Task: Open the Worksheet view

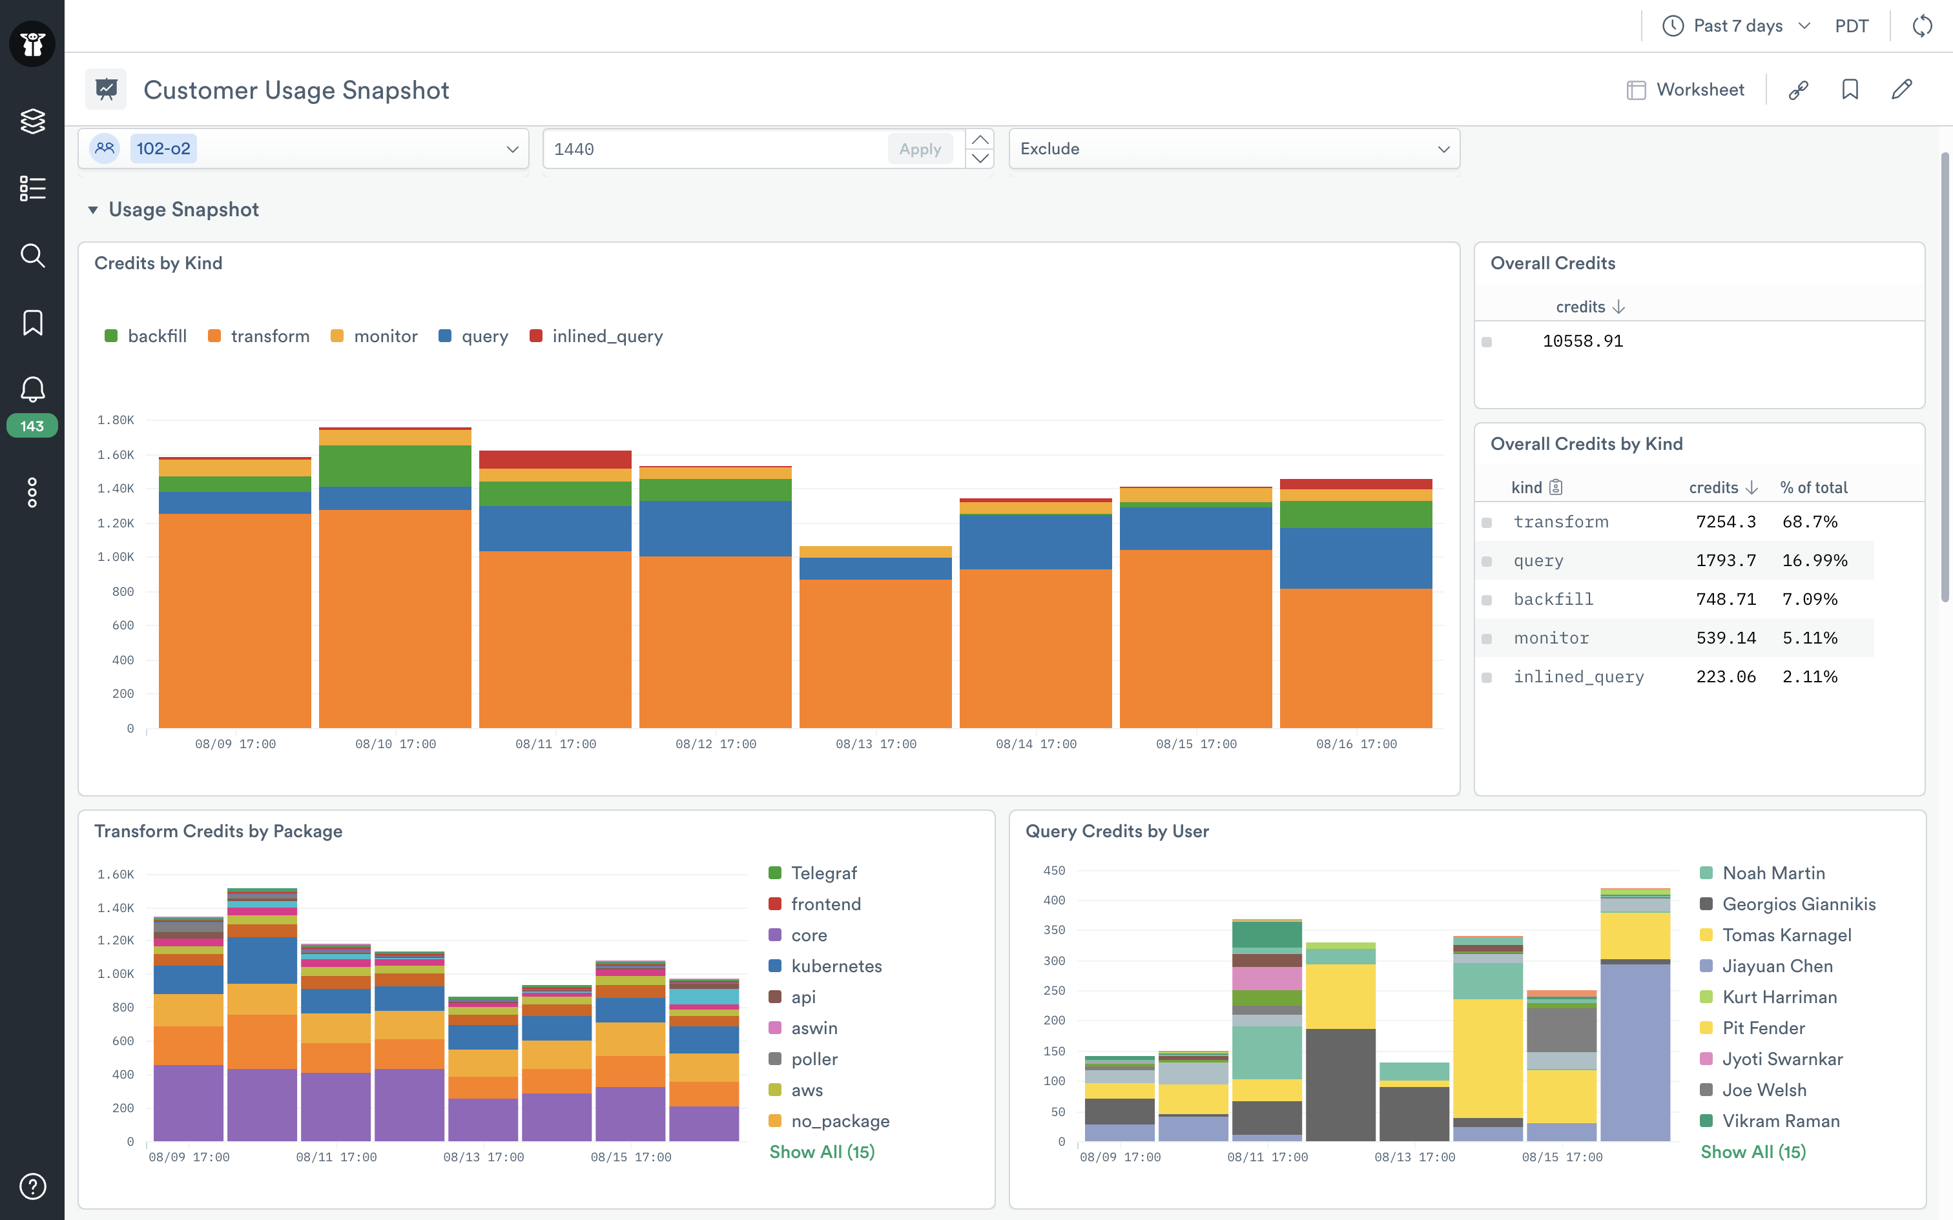Action: tap(1685, 90)
